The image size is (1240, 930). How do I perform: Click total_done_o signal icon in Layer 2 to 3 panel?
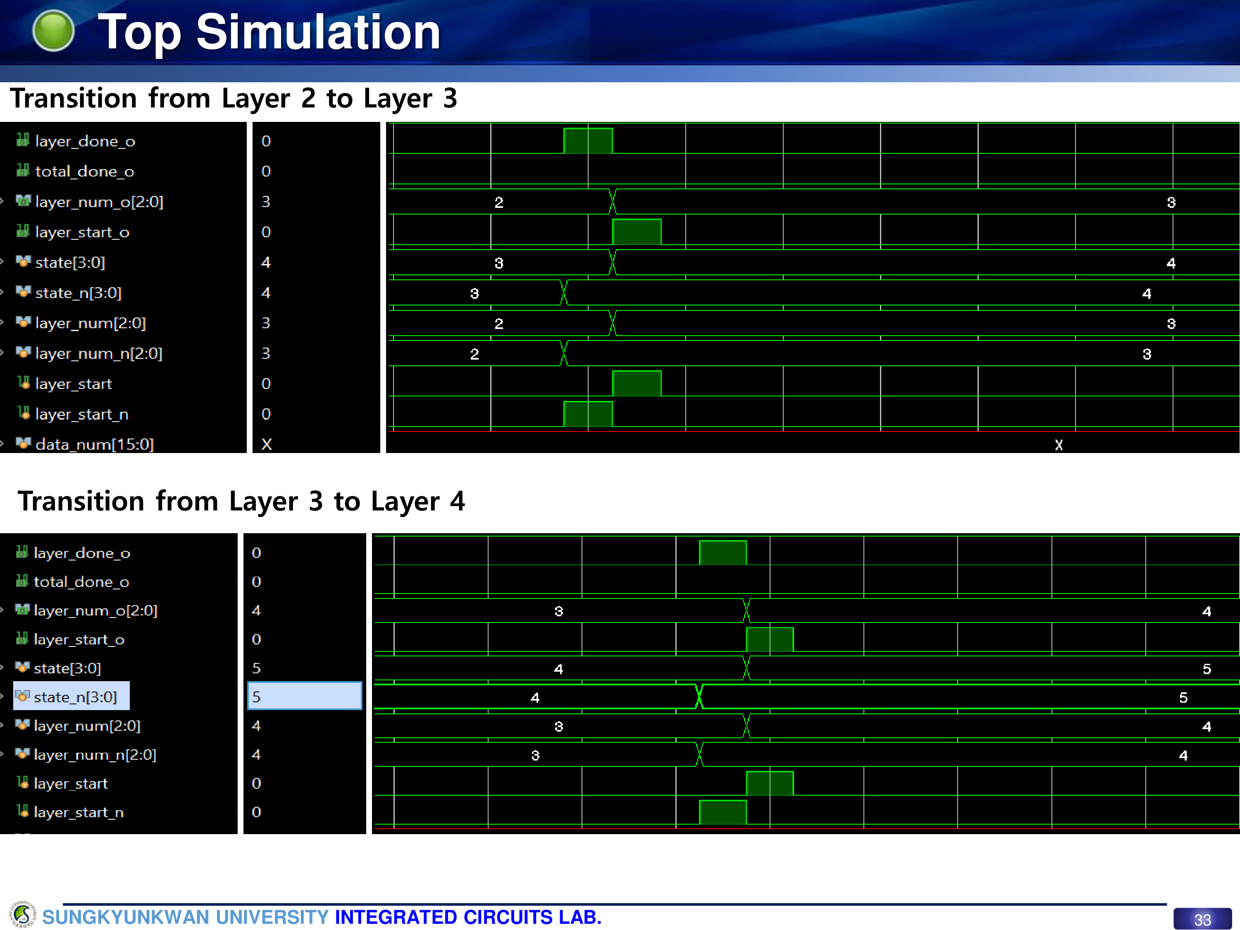[x=22, y=170]
